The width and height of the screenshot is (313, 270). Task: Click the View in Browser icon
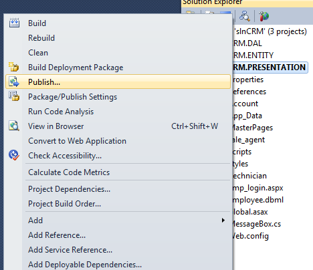click(x=14, y=126)
